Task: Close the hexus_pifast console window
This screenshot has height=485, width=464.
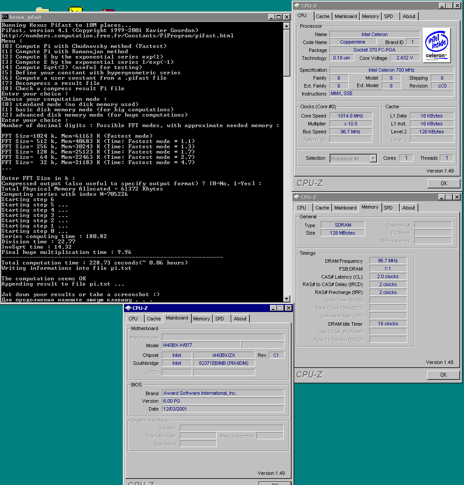Action: coord(287,17)
